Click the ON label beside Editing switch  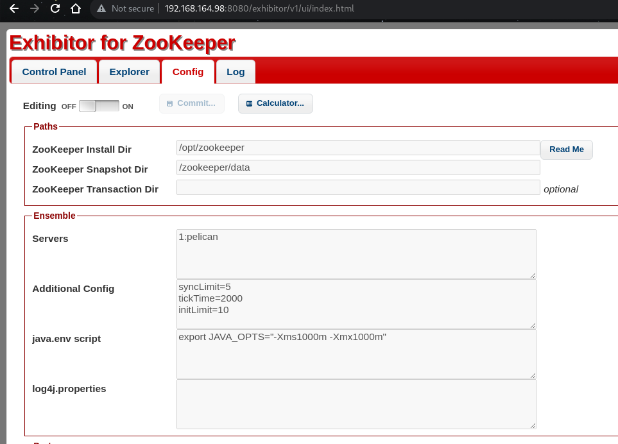coord(128,107)
